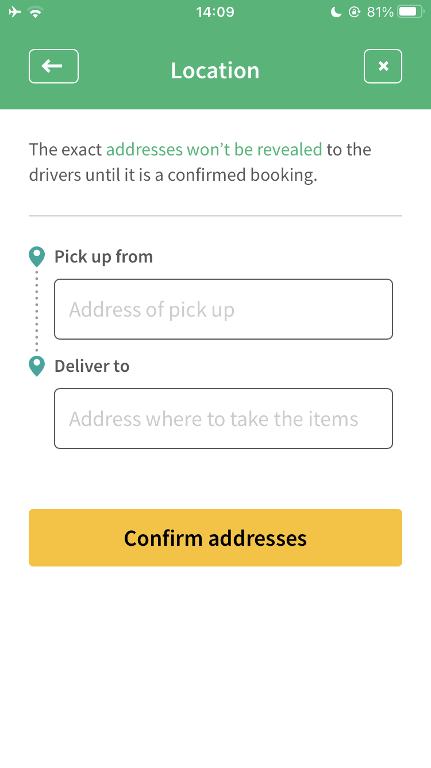Click the dotted route line between pins
Viewport: 431px width, 768px height.
(37, 311)
